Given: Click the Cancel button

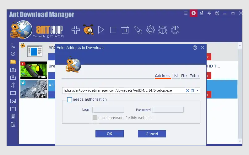Looking at the screenshot, I should click(x=152, y=134).
